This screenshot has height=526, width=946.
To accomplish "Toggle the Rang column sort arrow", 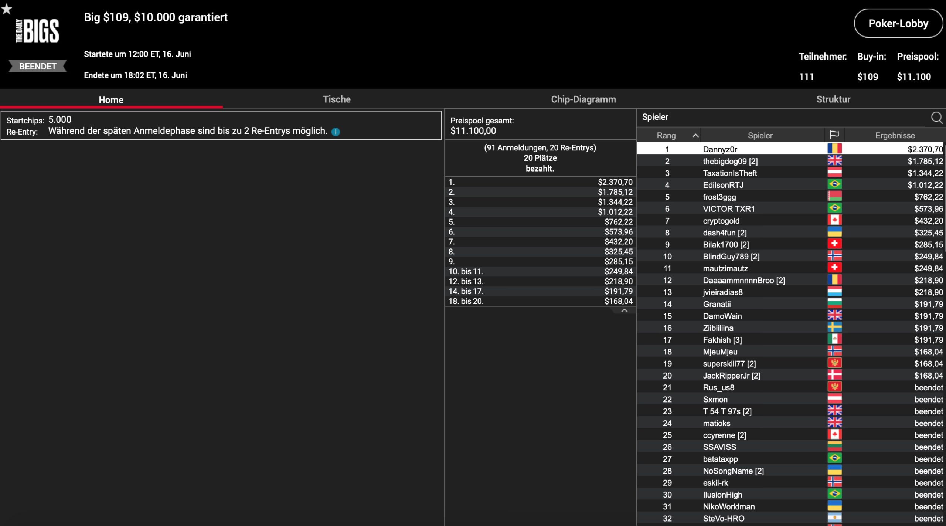I will click(x=695, y=136).
